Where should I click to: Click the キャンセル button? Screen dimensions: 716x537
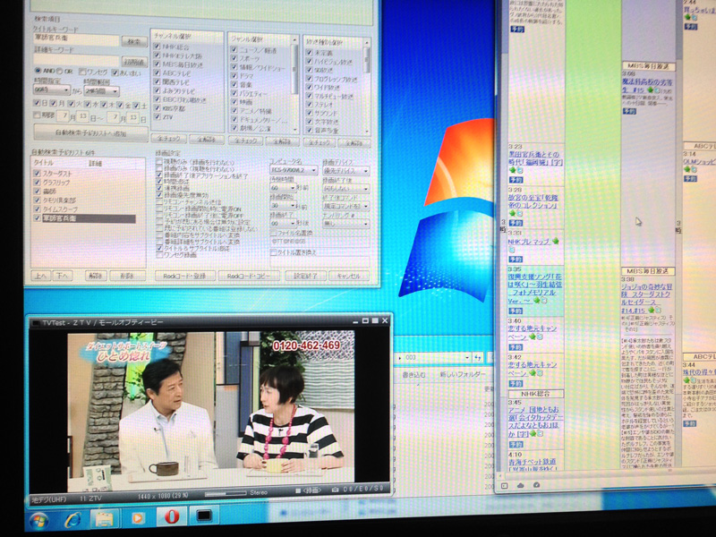[x=348, y=276]
